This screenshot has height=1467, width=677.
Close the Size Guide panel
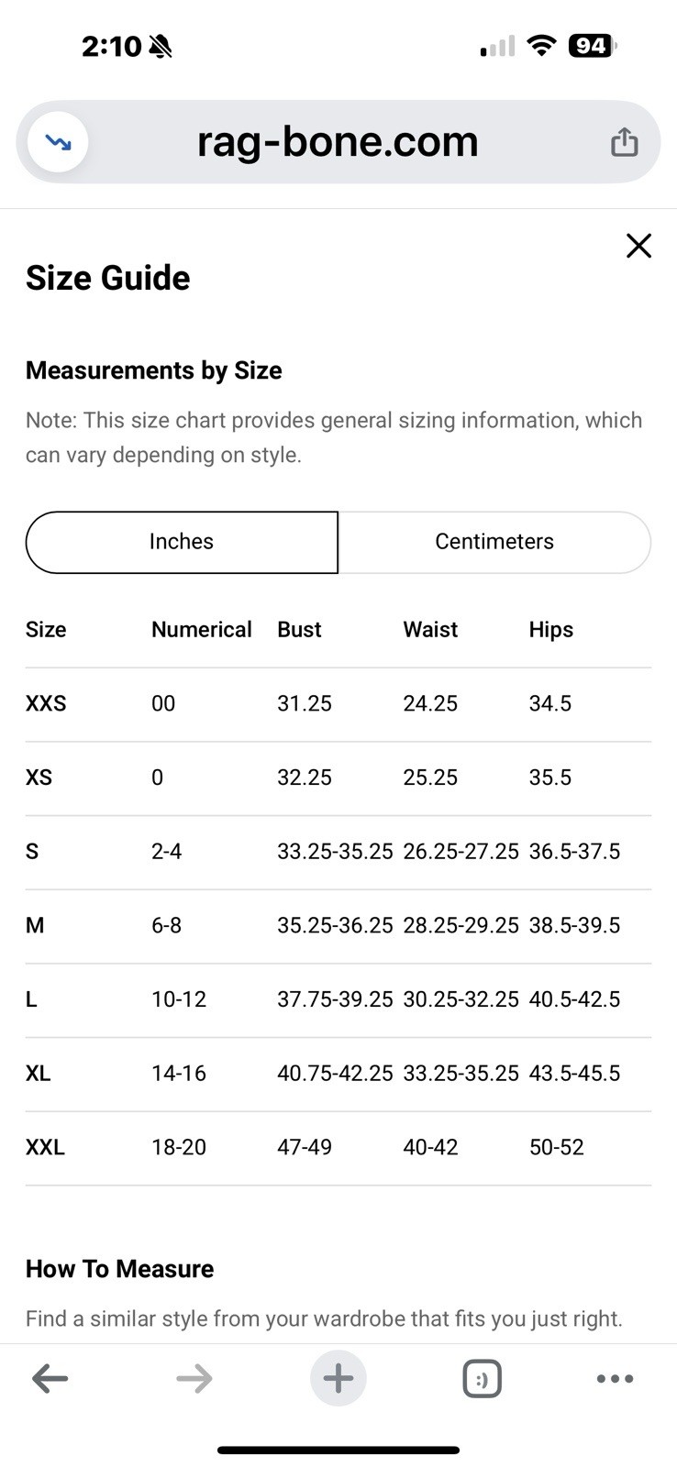click(638, 246)
